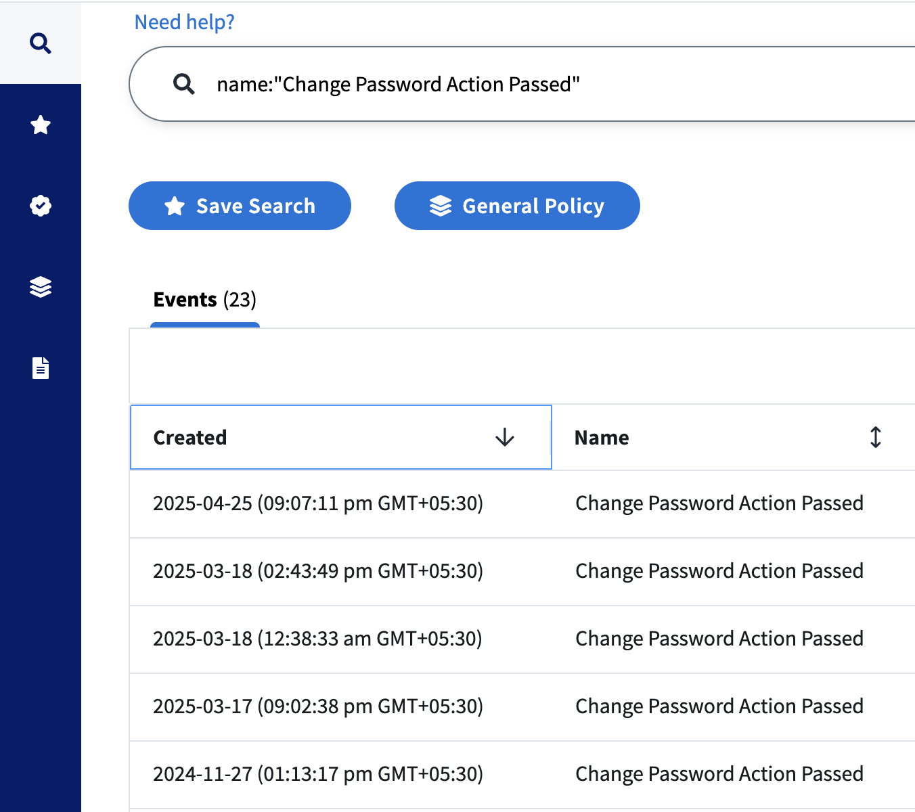Open the saved searches star icon
The image size is (915, 812).
pos(41,125)
